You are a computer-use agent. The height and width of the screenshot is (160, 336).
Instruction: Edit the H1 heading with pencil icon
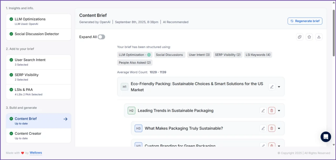(272, 87)
